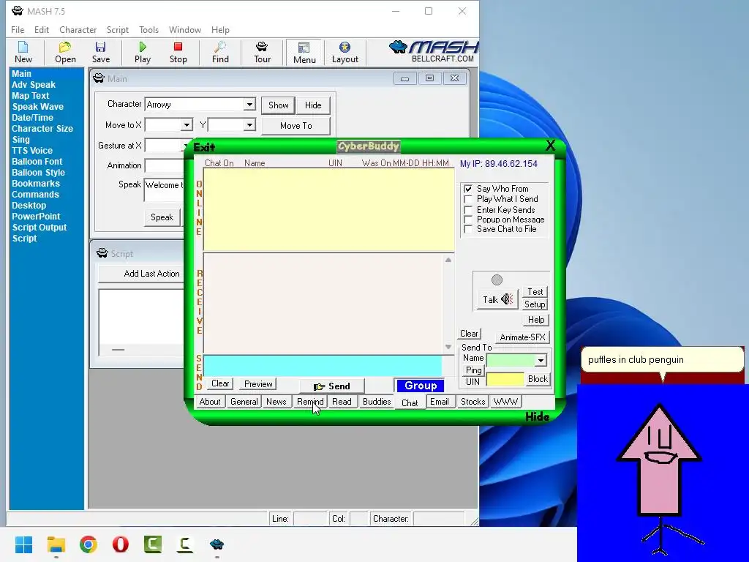Open the Character menu

pyautogui.click(x=78, y=29)
